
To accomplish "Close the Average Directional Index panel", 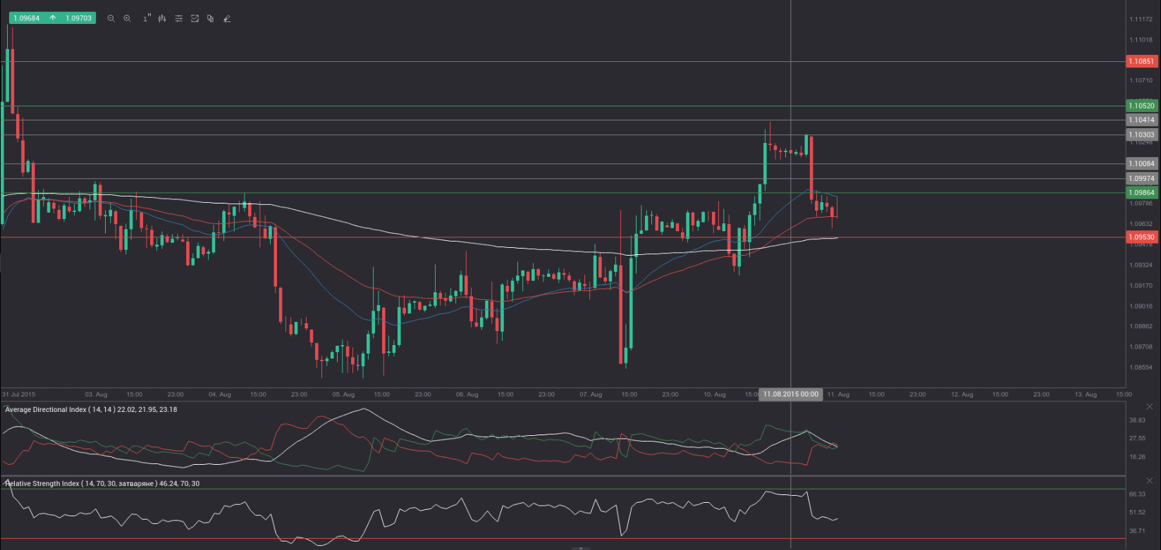I will point(1150,406).
